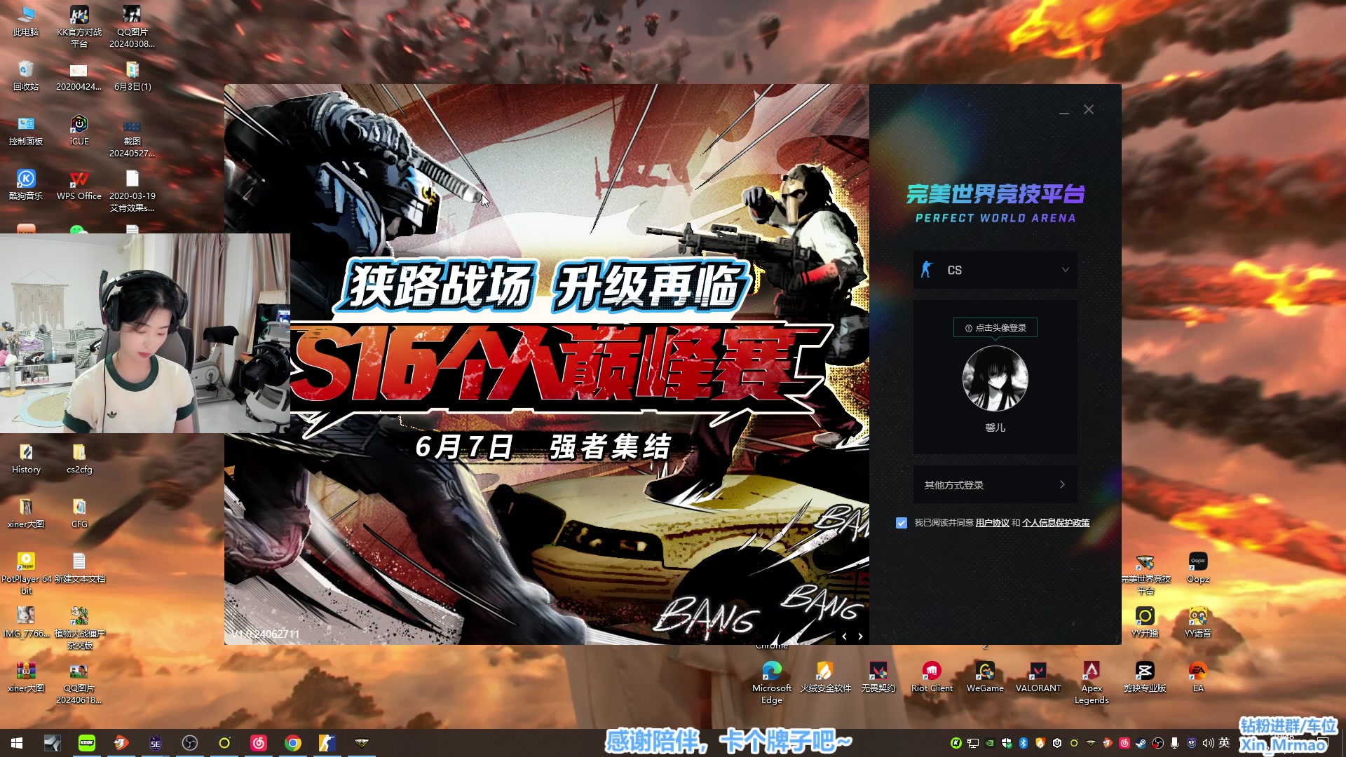Select the 20200424 desktop file
Screen dimensions: 1346x757
pyautogui.click(x=79, y=76)
